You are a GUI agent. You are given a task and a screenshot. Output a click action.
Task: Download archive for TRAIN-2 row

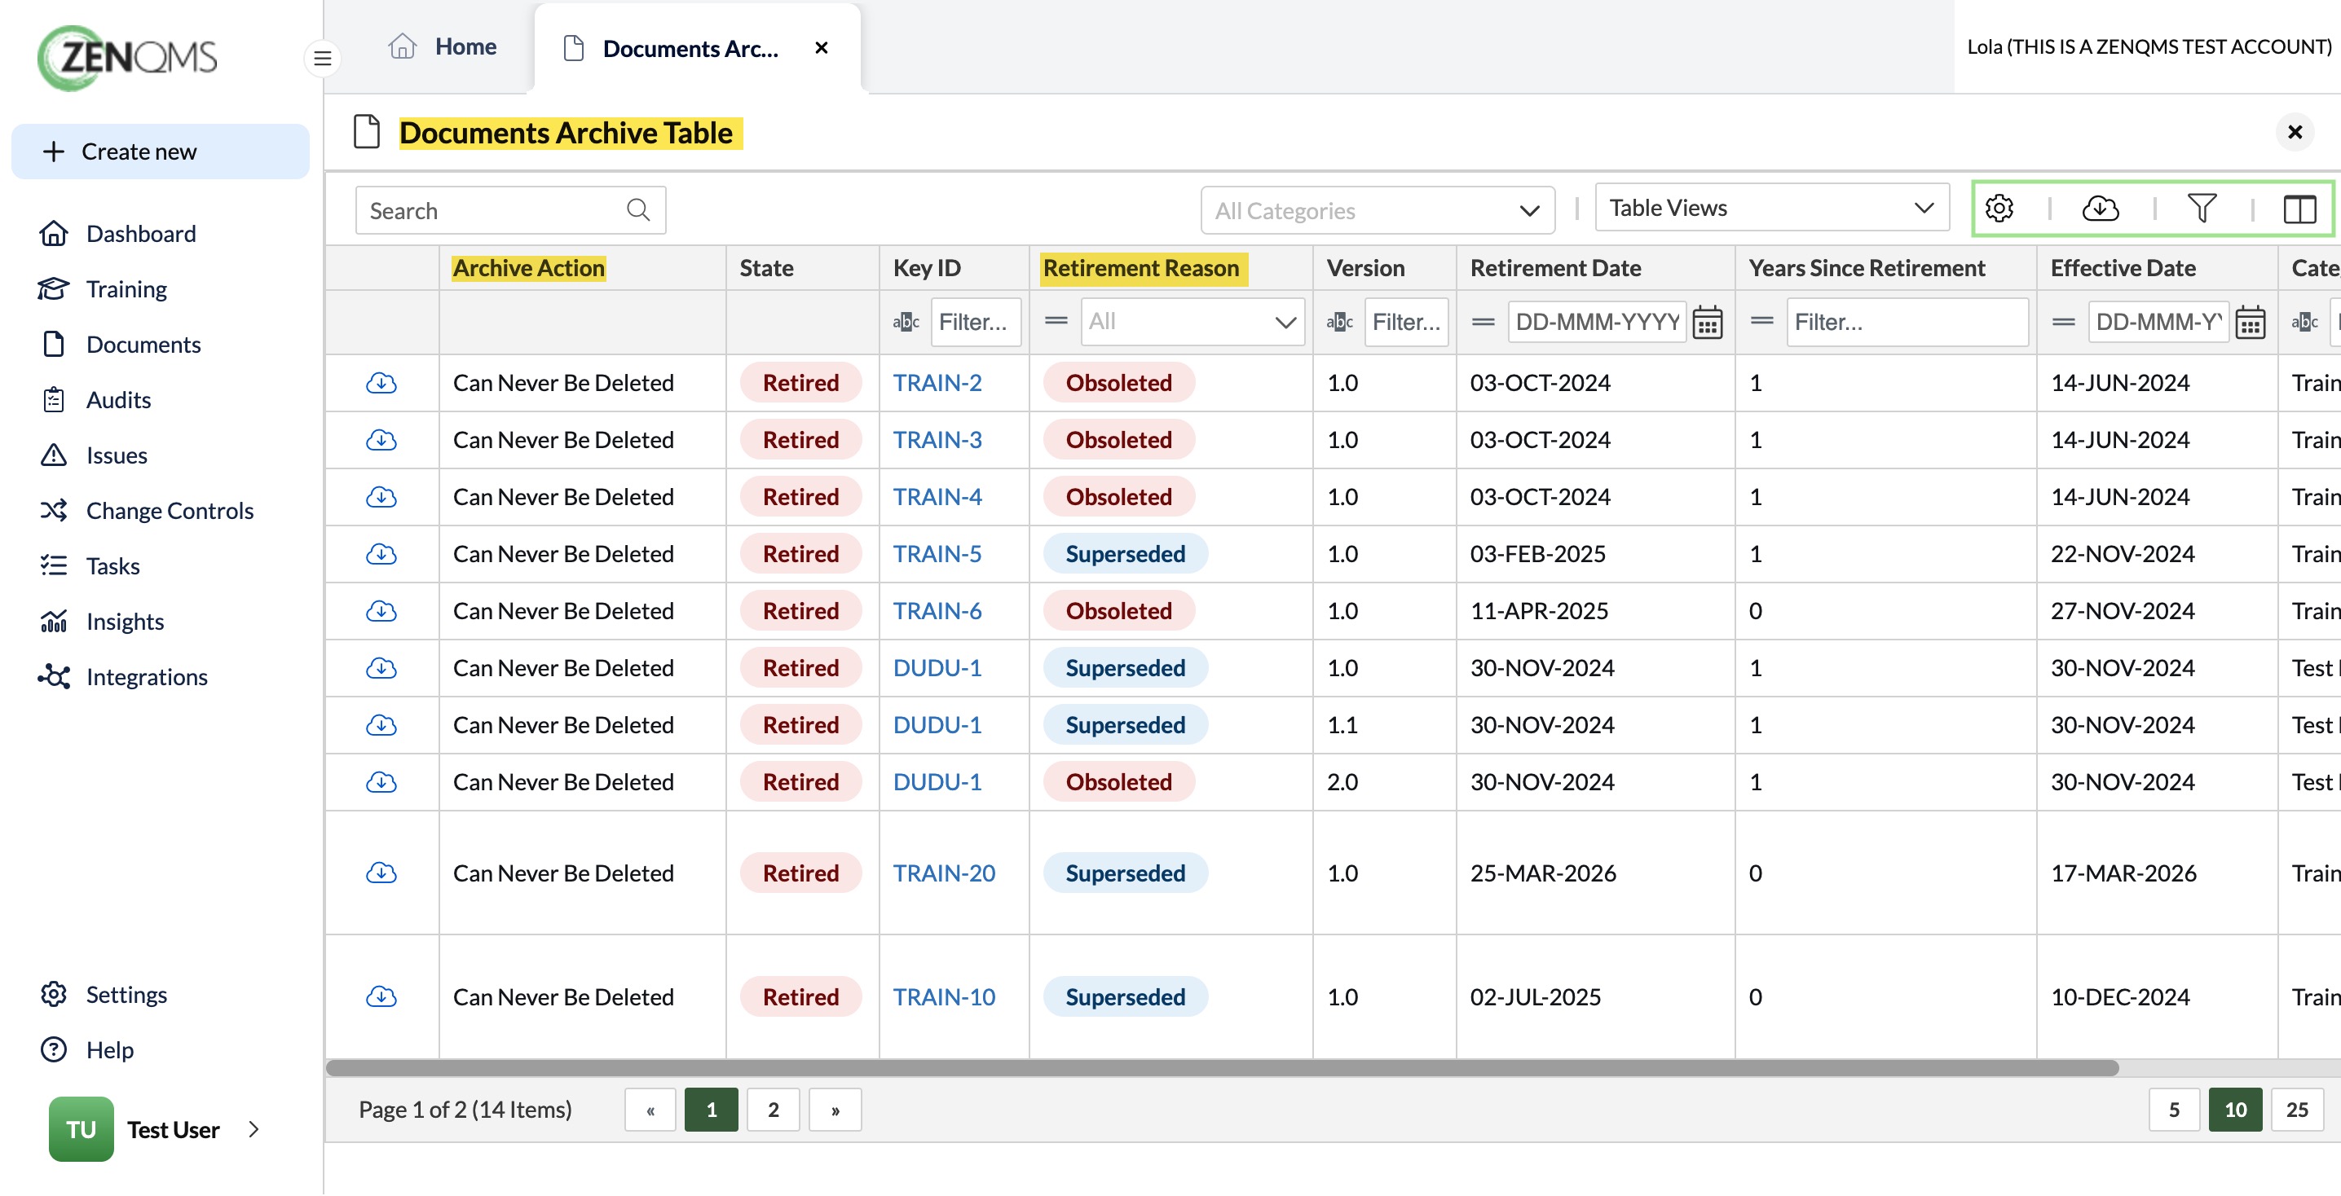point(381,382)
